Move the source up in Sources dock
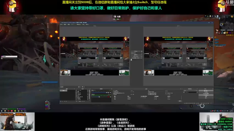The width and height of the screenshot is (234, 131). (82, 101)
